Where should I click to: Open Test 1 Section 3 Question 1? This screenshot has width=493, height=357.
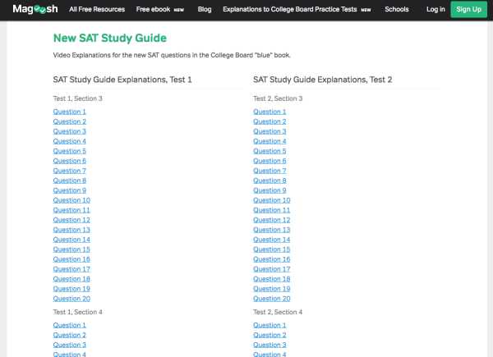pyautogui.click(x=70, y=112)
